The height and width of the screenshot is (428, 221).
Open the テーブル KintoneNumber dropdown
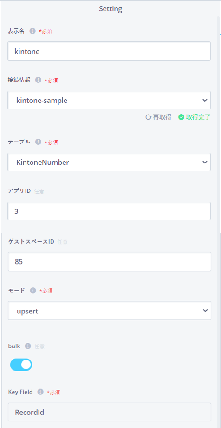pyautogui.click(x=109, y=162)
